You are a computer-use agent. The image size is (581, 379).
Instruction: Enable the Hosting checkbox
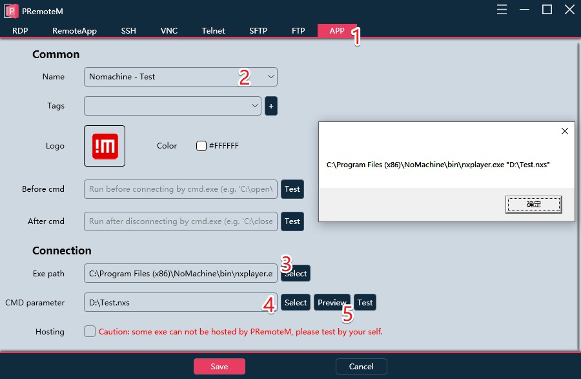pos(90,331)
